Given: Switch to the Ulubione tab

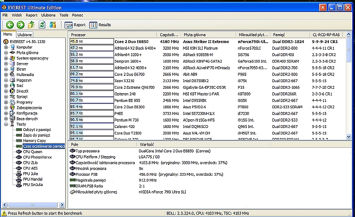Looking at the screenshot, I should 25,34.
